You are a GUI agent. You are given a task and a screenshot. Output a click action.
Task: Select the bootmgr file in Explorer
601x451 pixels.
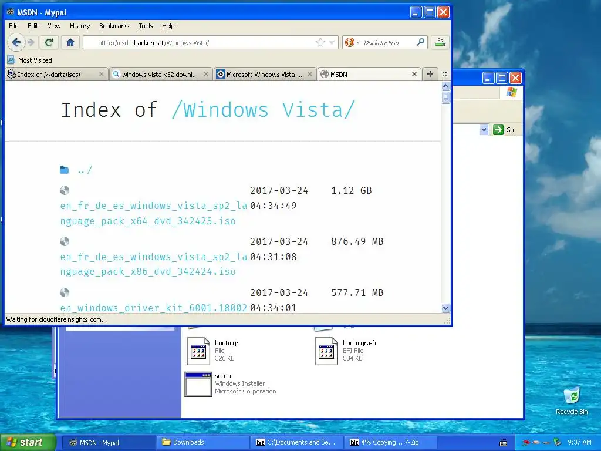212,351
